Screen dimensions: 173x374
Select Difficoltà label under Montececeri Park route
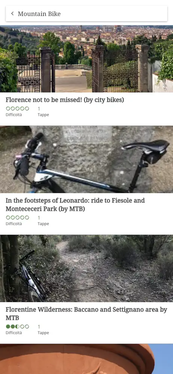[14, 224]
